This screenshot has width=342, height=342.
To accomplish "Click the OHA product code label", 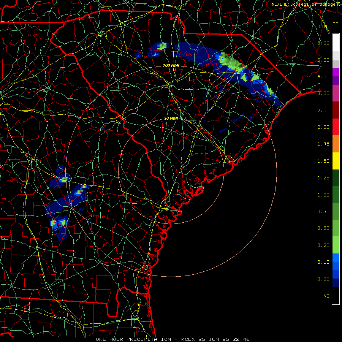I will pos(334,22).
